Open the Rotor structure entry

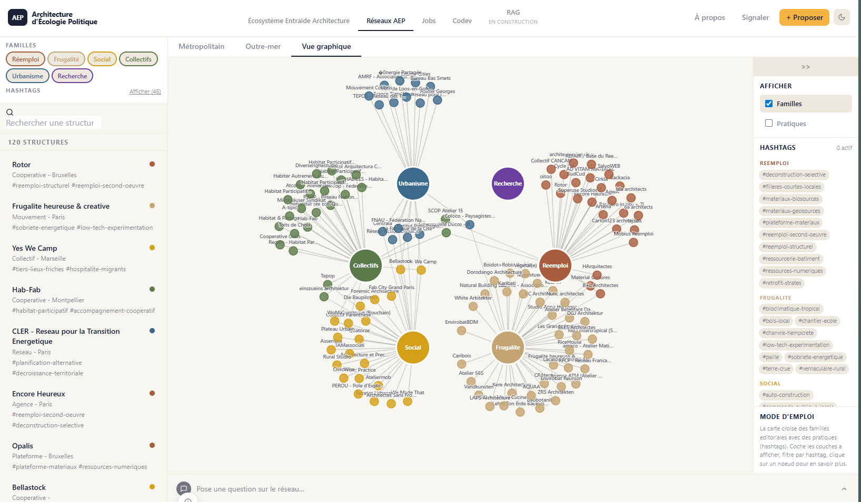pyautogui.click(x=84, y=175)
